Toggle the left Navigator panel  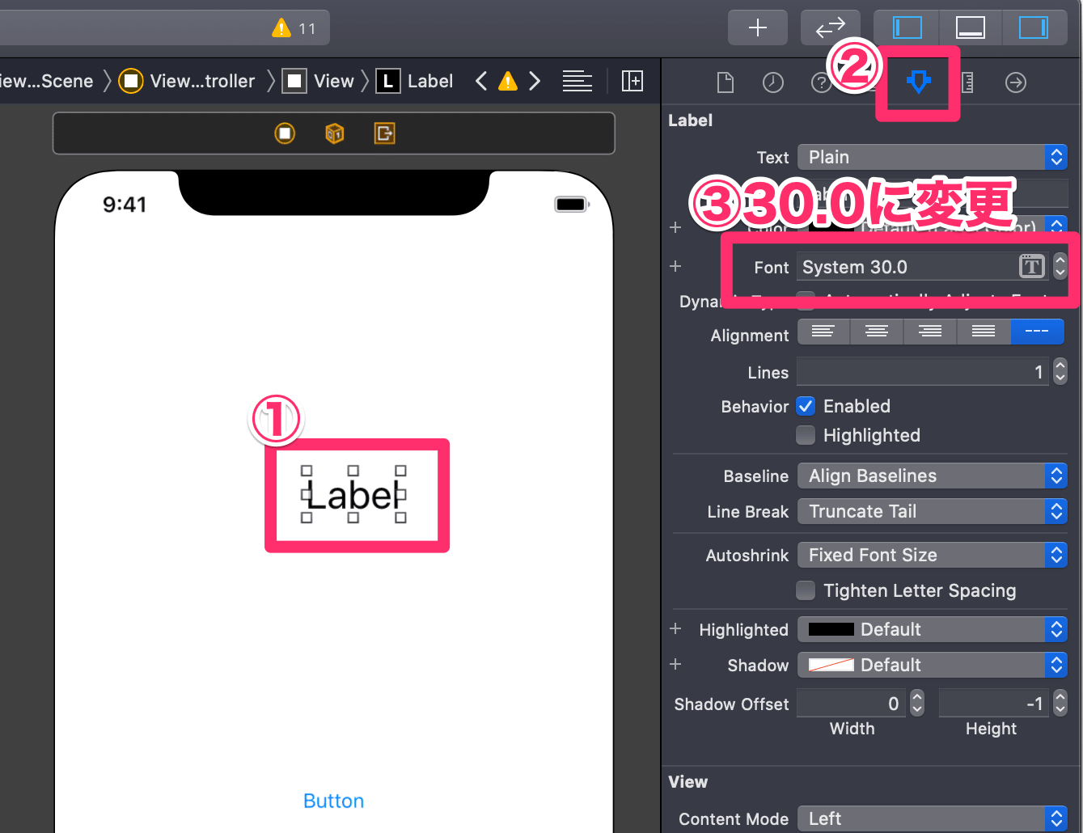click(907, 28)
